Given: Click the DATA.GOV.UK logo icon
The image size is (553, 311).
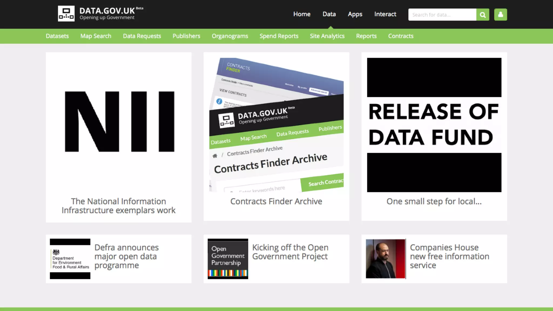Looking at the screenshot, I should (66, 13).
